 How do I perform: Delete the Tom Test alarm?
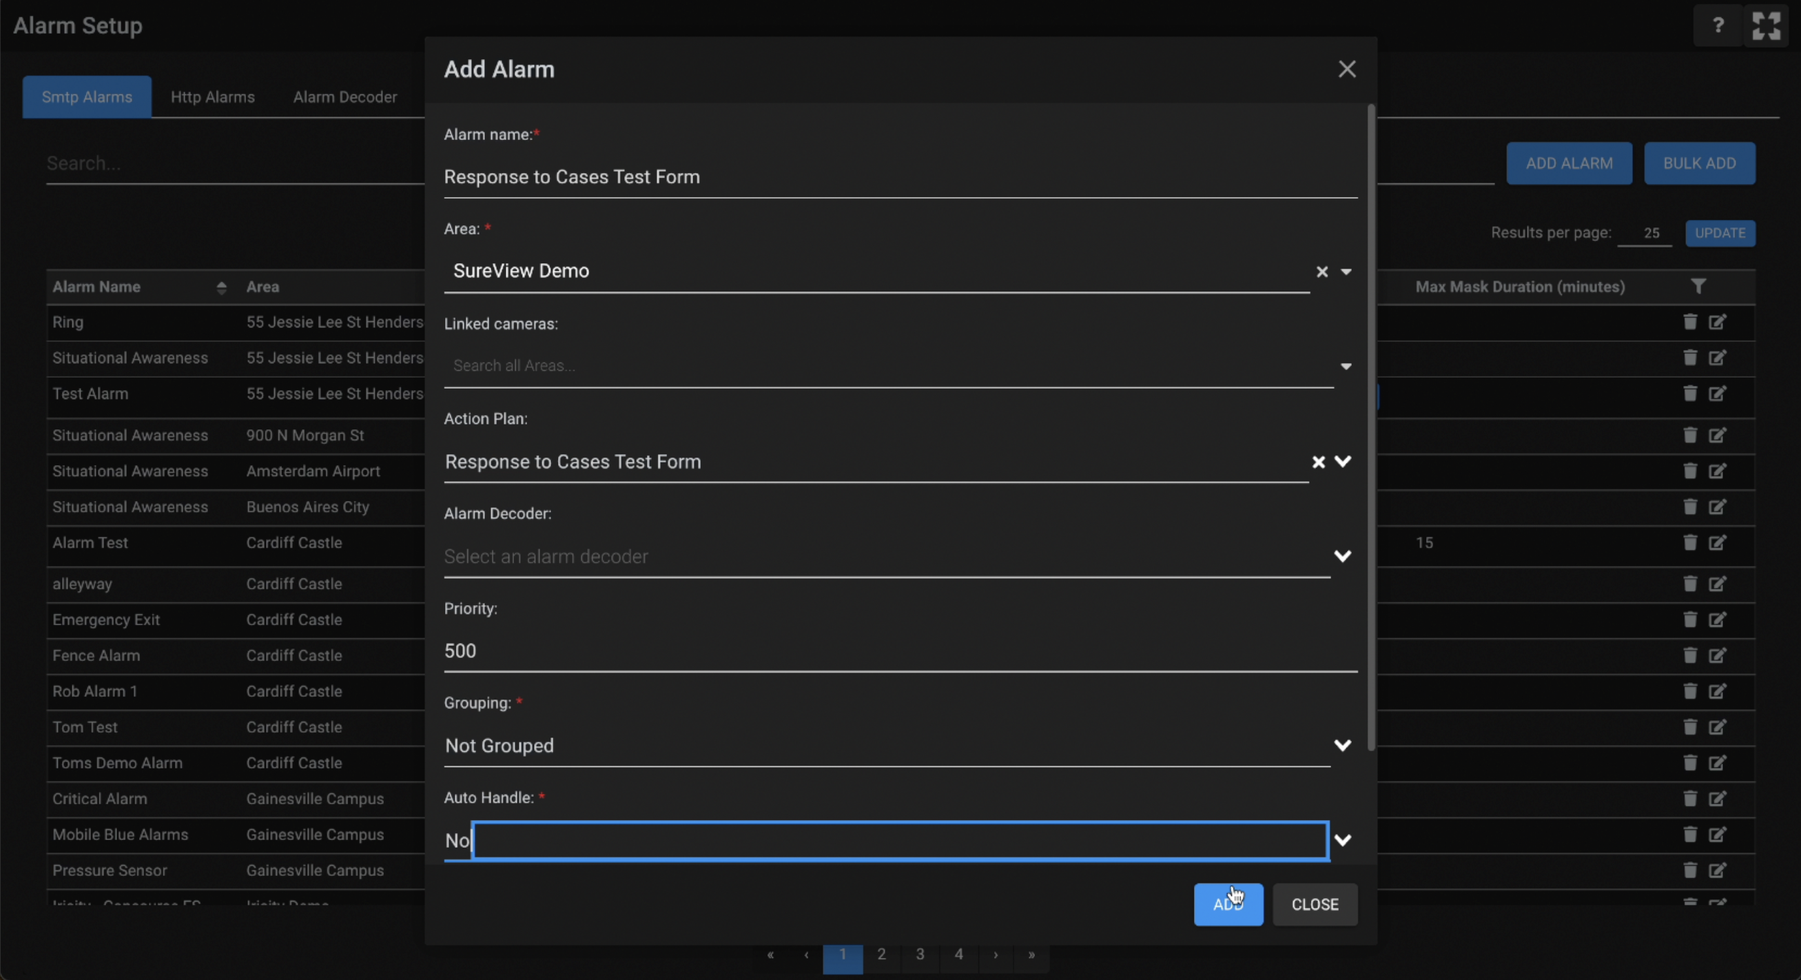click(x=1690, y=727)
